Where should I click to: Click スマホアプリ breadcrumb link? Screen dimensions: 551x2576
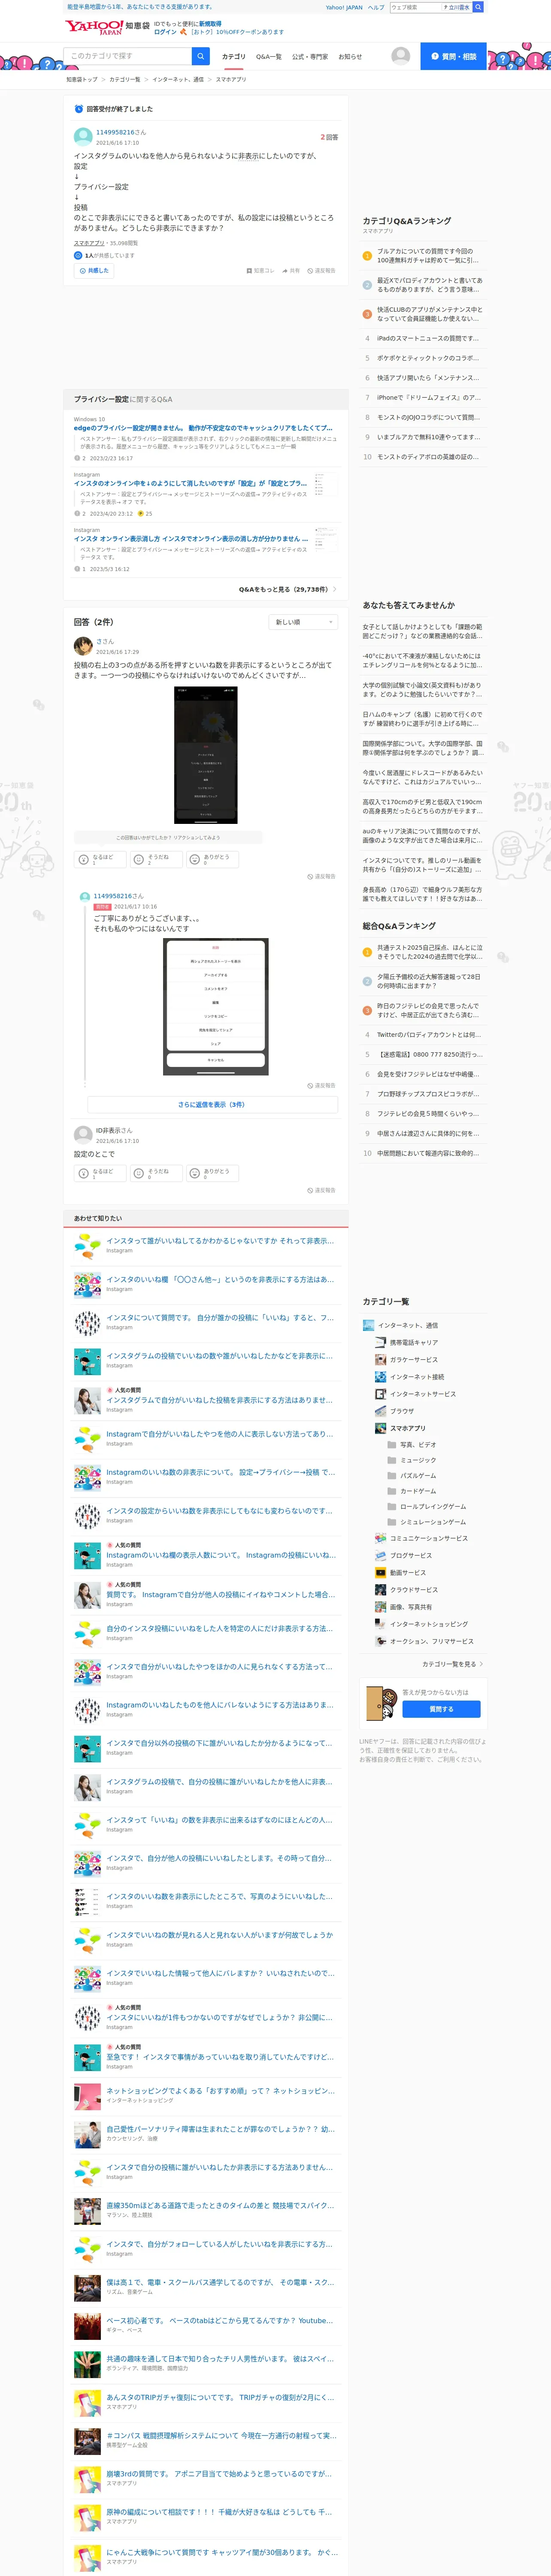pos(231,79)
